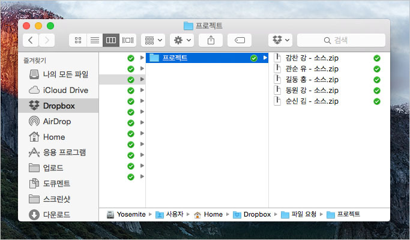The width and height of the screenshot is (410, 240).
Task: Click the Edit Tags toolbar button
Action: [x=240, y=40]
